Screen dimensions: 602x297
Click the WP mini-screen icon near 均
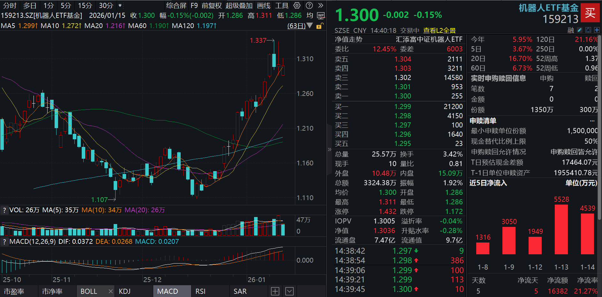pos(321,15)
